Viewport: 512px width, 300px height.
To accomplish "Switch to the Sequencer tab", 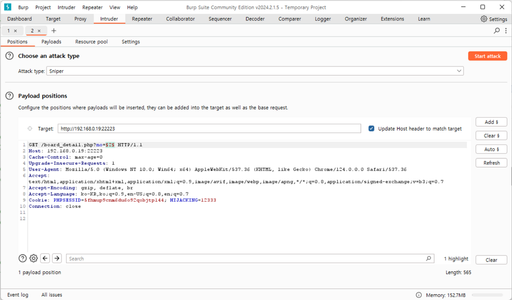I will 220,19.
